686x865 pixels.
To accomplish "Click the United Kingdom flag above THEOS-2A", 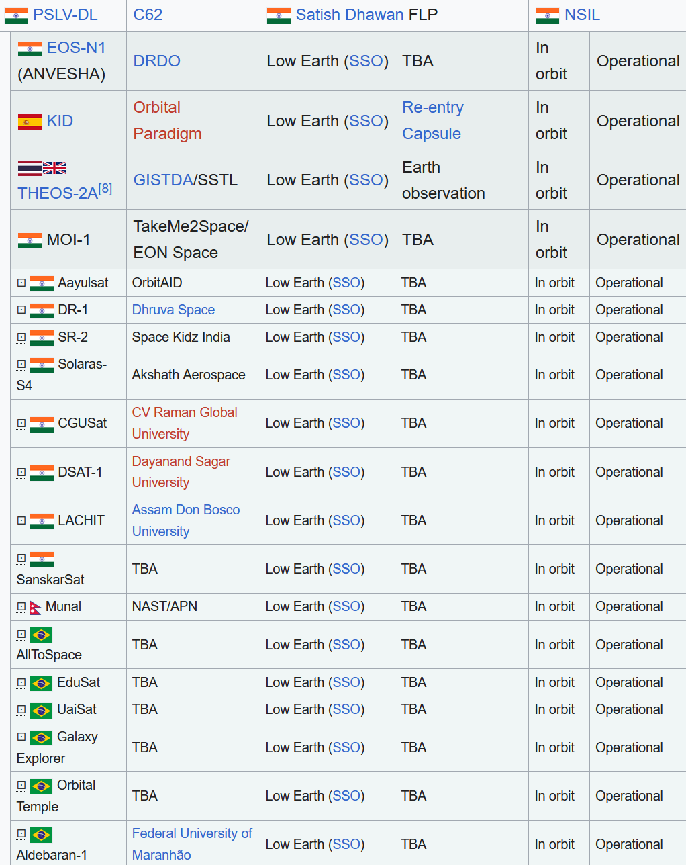I will point(54,168).
